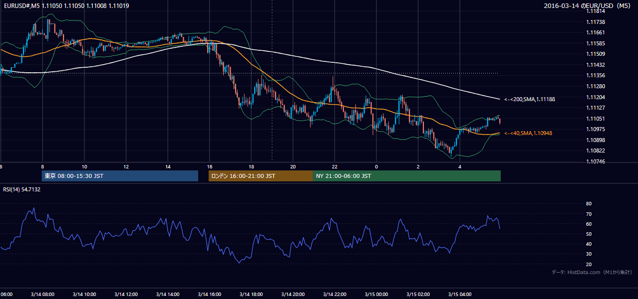Viewport: 638px width, 299px height.
Task: Click RSI scale value 30
Action: point(589,254)
